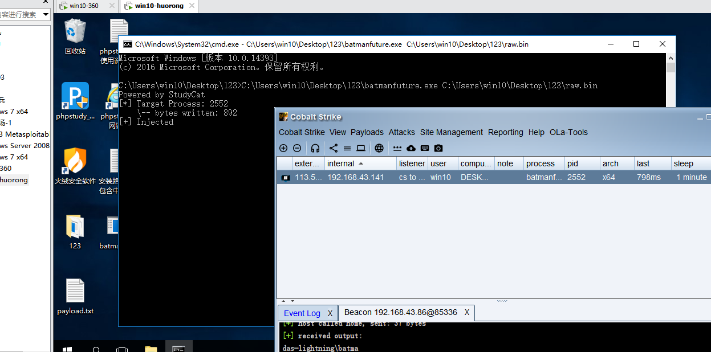This screenshot has height=352, width=711.
Task: Click the Connect plus icon in Cobalt Strike toolbar
Action: (283, 148)
